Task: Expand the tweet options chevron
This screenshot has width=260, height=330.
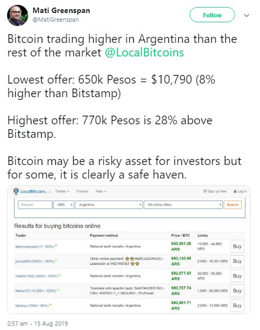Action: [x=246, y=15]
